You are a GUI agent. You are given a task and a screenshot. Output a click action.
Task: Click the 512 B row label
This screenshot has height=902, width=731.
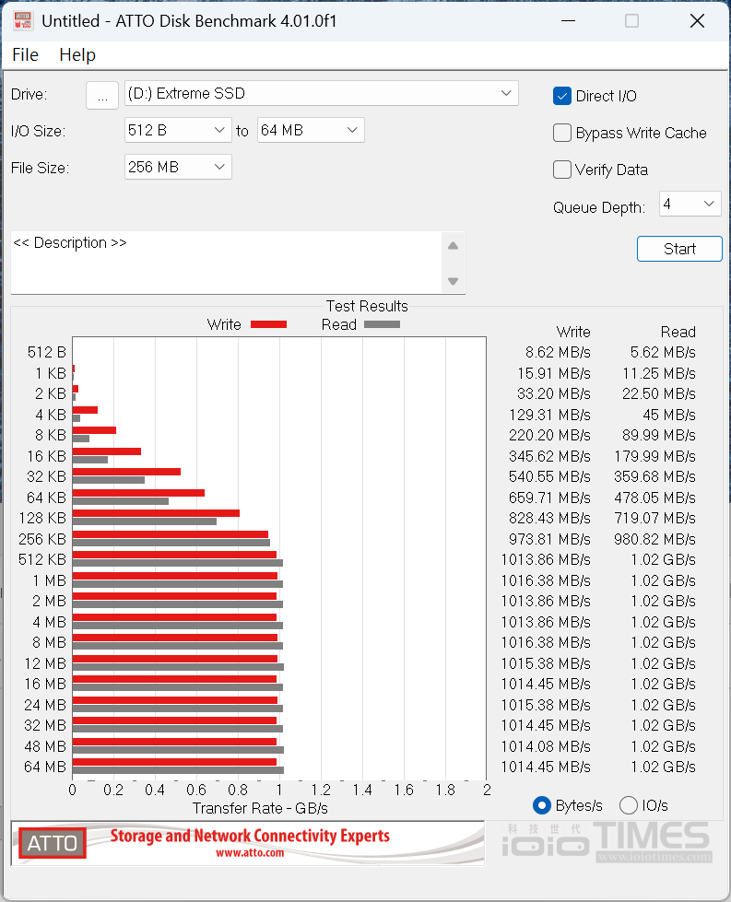[47, 352]
